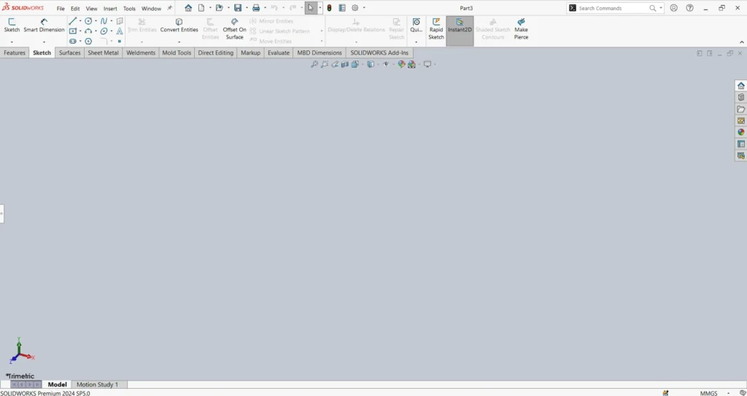Click the Open document icon
The image size is (747, 396).
click(219, 8)
